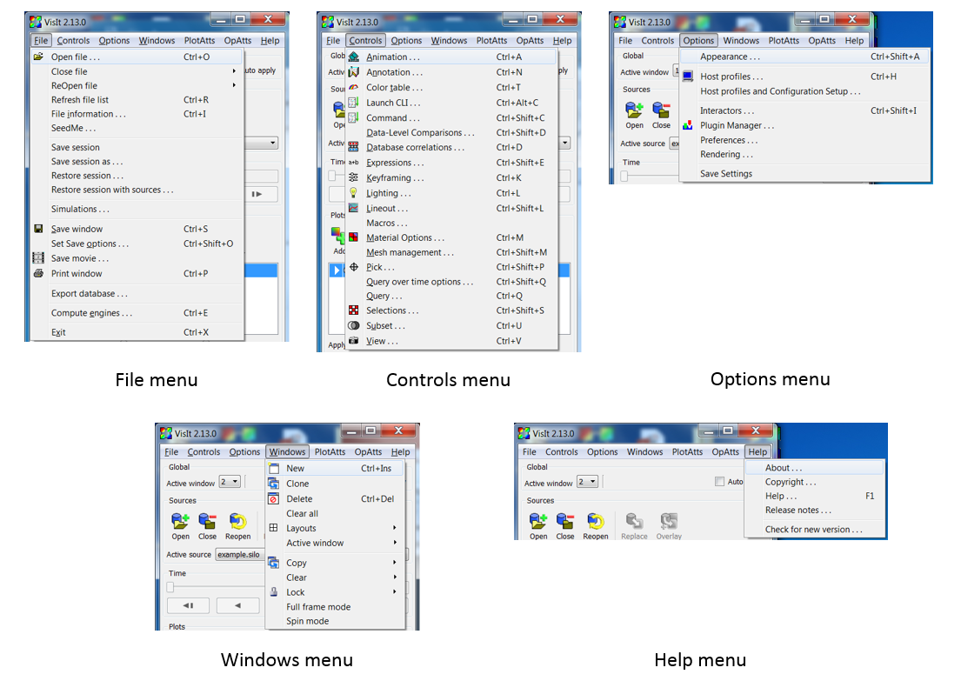This screenshot has height=681, width=961.
Task: Open the Controls menu in the second window
Action: tap(365, 41)
